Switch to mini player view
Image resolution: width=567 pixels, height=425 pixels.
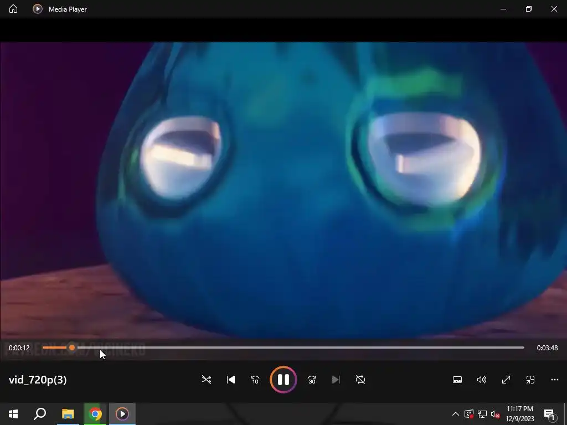530,380
